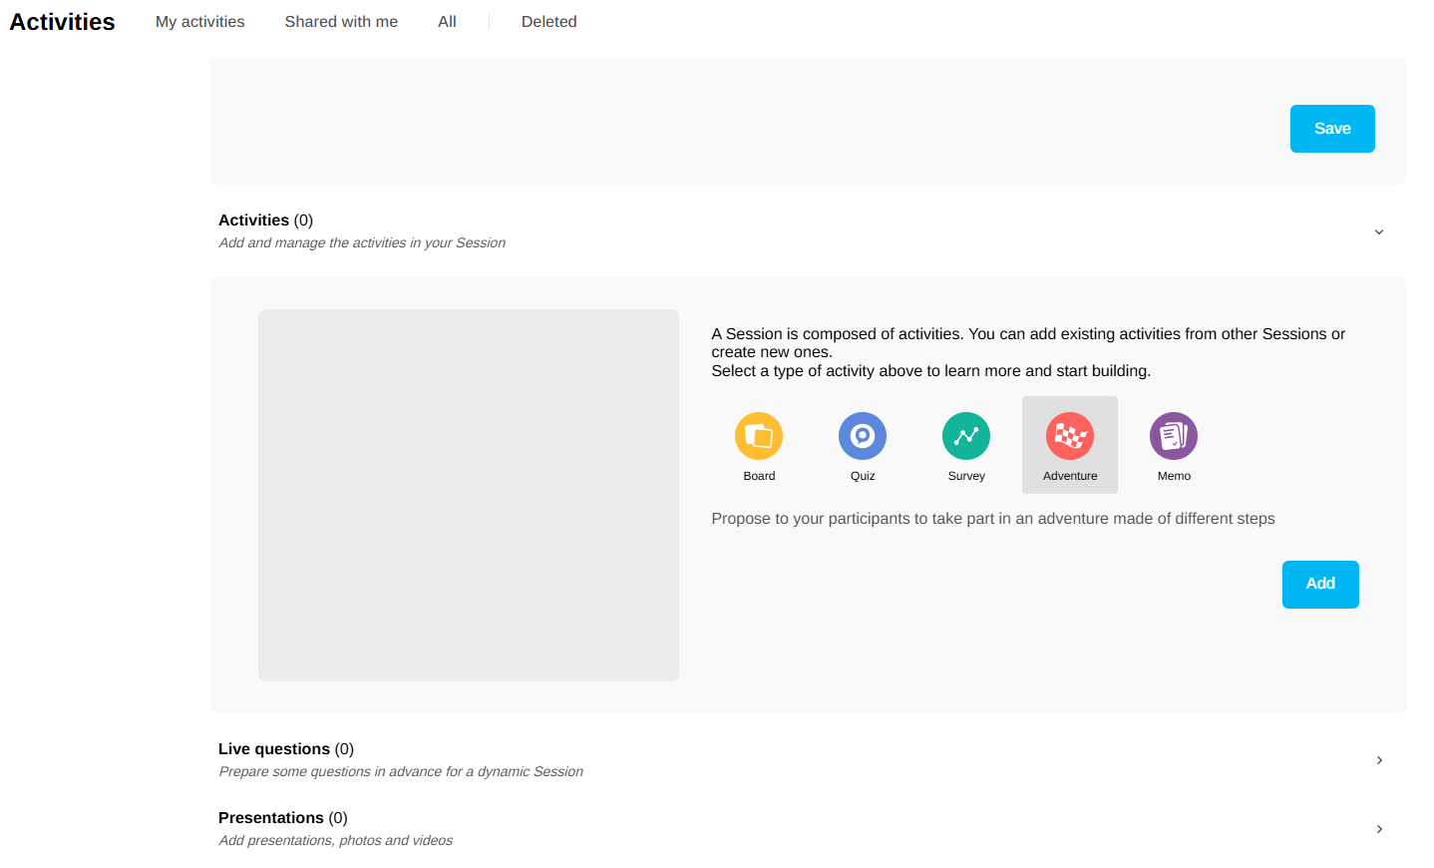The height and width of the screenshot is (868, 1434).
Task: Open the Shared with me tab
Action: (x=341, y=22)
